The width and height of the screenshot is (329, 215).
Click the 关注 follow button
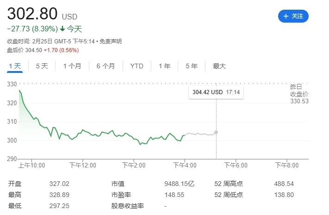(293, 16)
